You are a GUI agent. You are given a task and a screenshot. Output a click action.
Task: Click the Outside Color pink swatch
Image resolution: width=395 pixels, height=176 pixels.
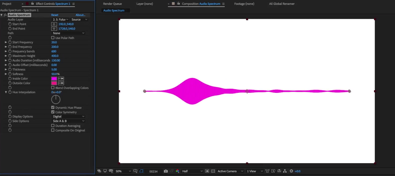tap(54, 83)
